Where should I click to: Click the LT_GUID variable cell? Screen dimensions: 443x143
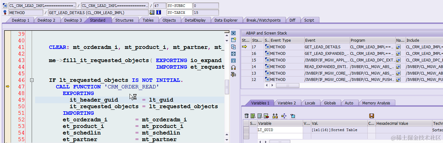tap(280, 130)
